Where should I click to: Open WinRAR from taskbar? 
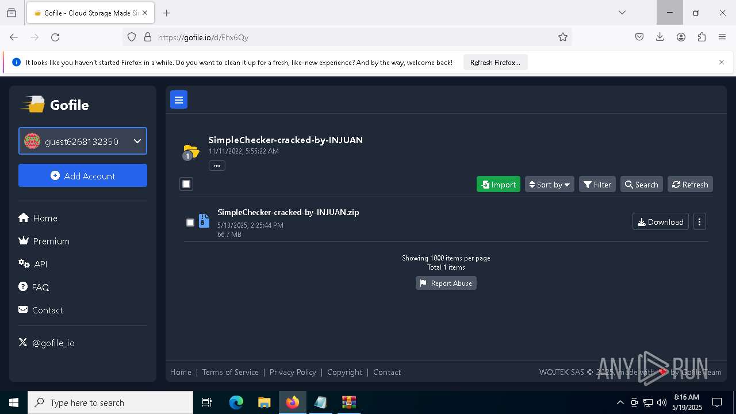(x=349, y=402)
